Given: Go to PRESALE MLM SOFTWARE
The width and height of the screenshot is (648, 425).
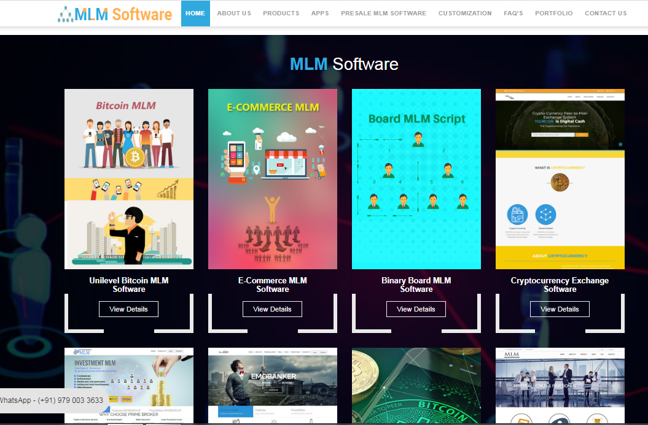Looking at the screenshot, I should [383, 13].
